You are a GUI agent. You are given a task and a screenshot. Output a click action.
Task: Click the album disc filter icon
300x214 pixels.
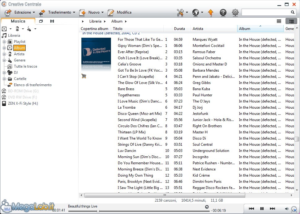pyautogui.click(x=4, y=29)
